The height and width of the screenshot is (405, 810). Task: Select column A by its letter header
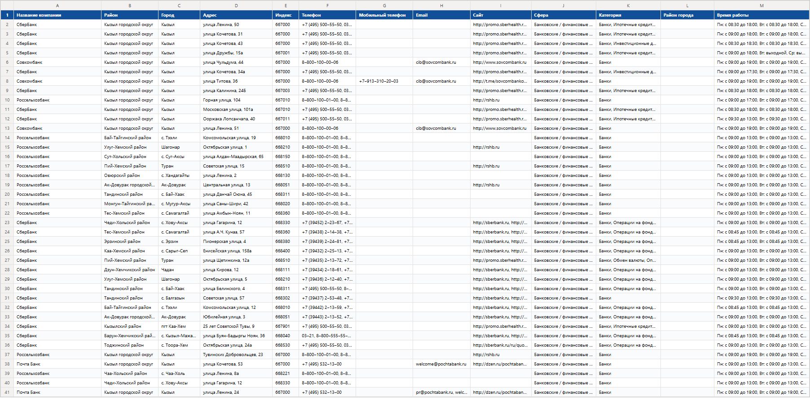(57, 5)
